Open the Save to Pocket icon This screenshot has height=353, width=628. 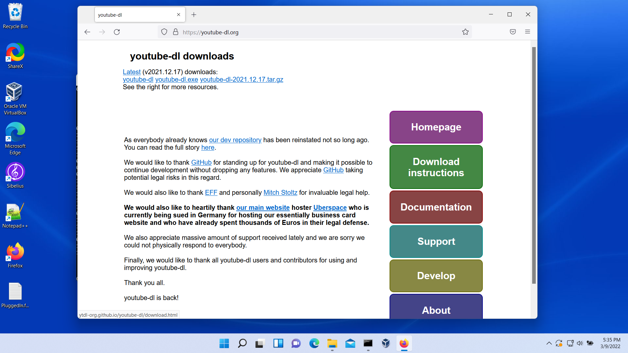coord(513,32)
